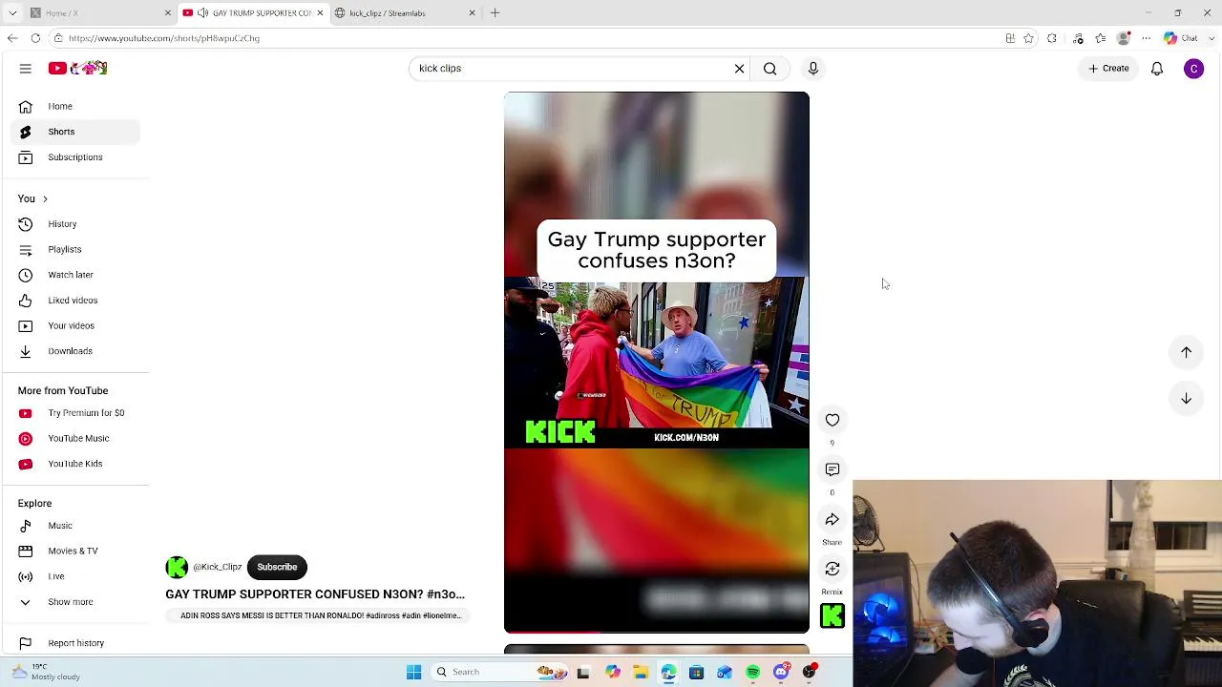This screenshot has width=1222, height=687.
Task: Open Liked videos
Action: pos(76,301)
